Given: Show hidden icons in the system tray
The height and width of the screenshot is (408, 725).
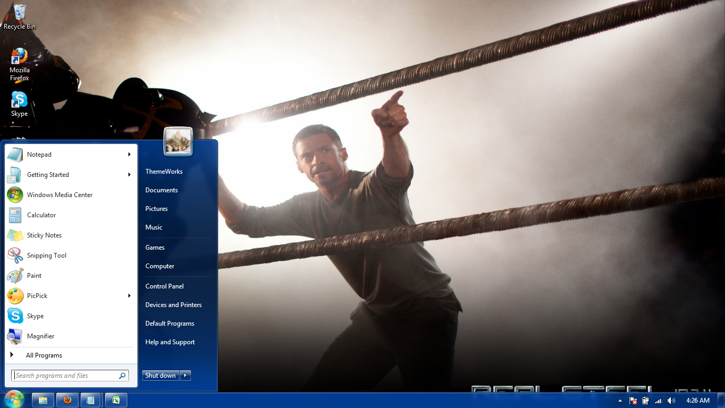Looking at the screenshot, I should (x=620, y=401).
